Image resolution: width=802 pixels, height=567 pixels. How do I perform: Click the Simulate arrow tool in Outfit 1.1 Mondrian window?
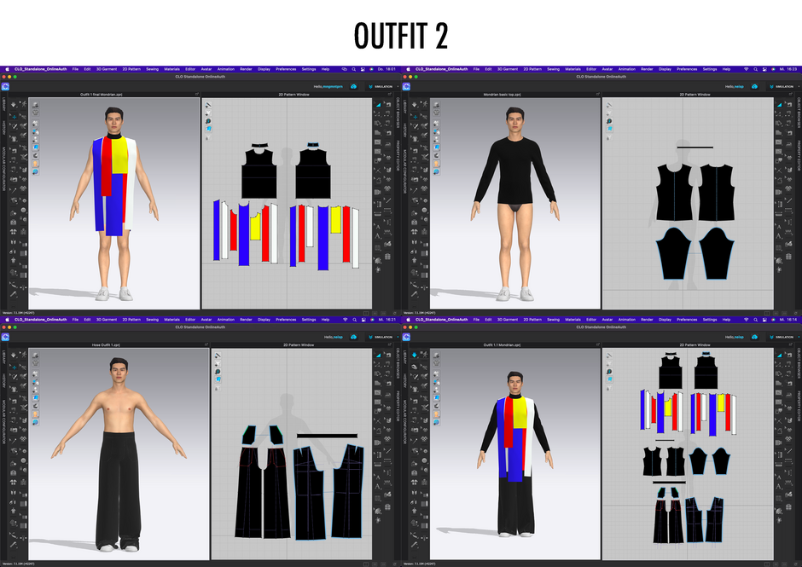pyautogui.click(x=415, y=355)
